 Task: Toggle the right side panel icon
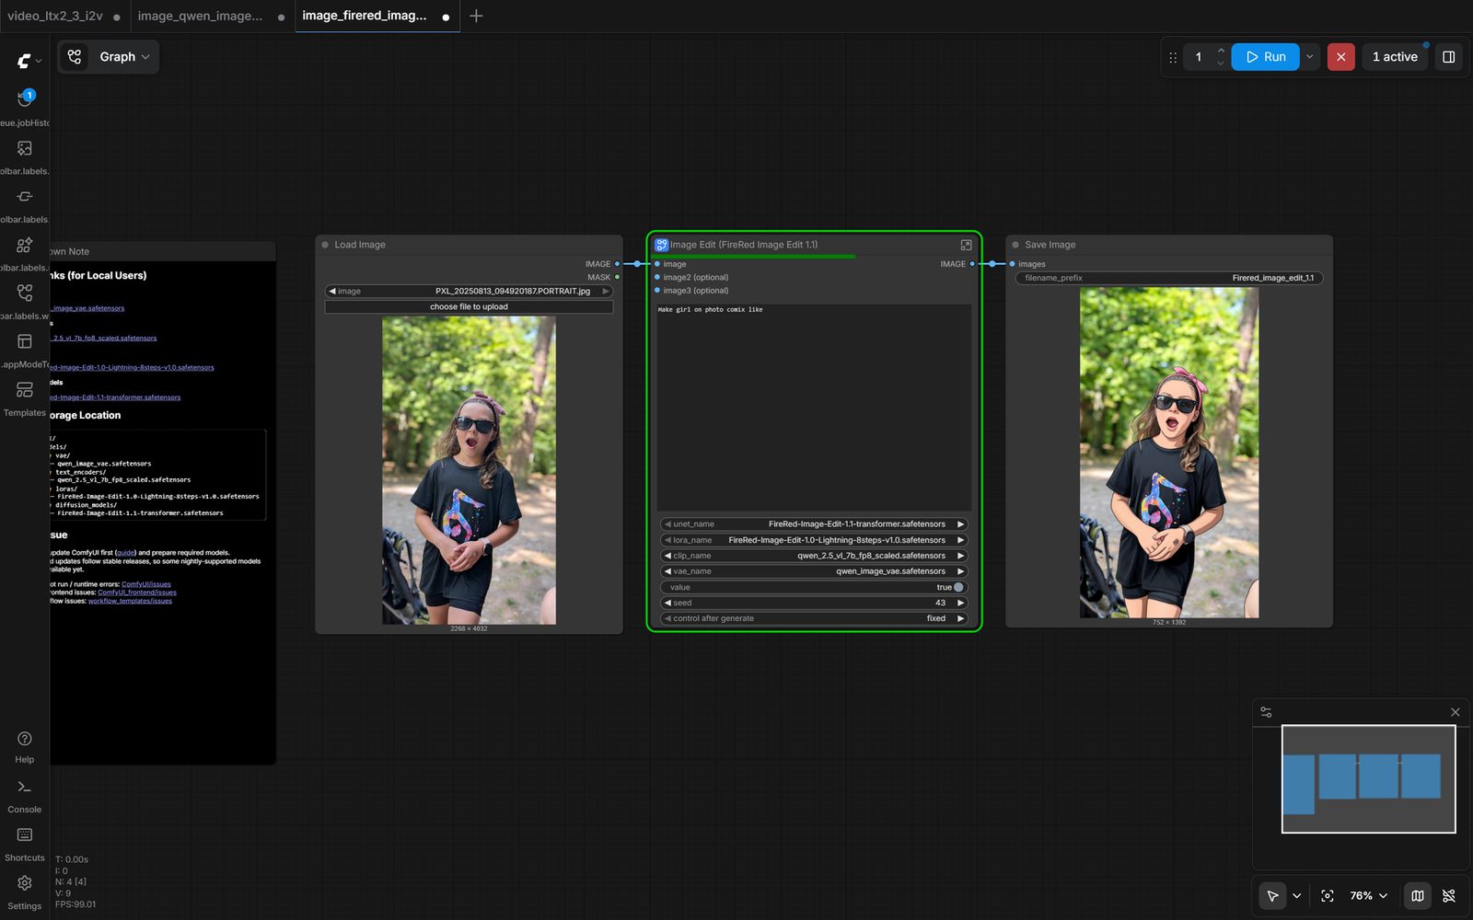pos(1448,57)
